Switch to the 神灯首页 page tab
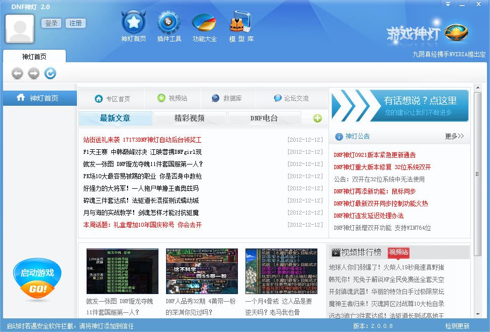This screenshot has width=490, height=332. click(34, 57)
